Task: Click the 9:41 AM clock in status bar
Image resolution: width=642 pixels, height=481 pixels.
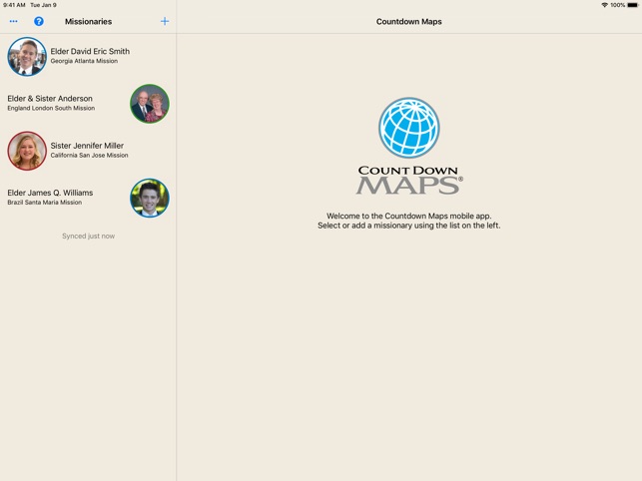Action: point(14,5)
